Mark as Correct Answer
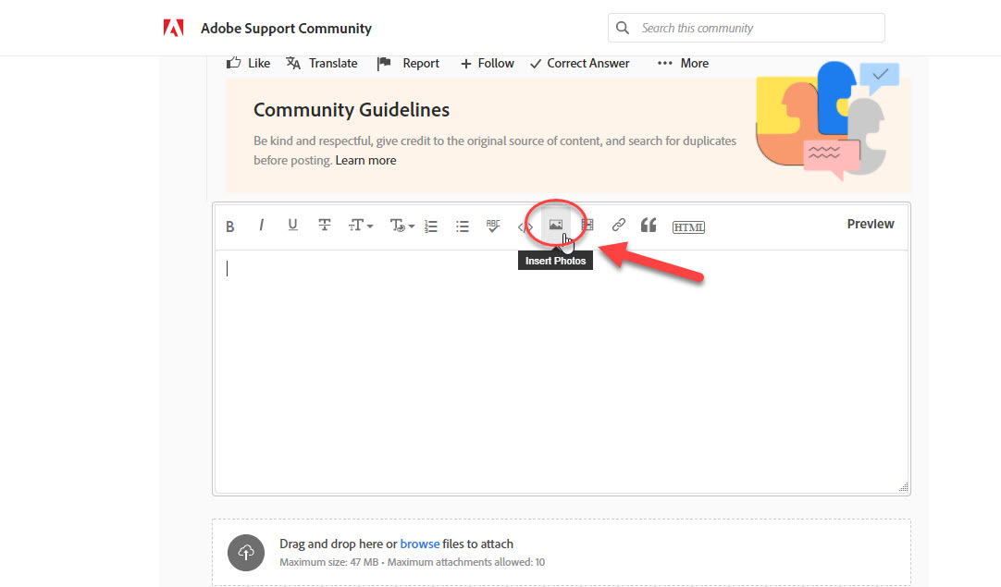The height and width of the screenshot is (587, 1001). 579,63
